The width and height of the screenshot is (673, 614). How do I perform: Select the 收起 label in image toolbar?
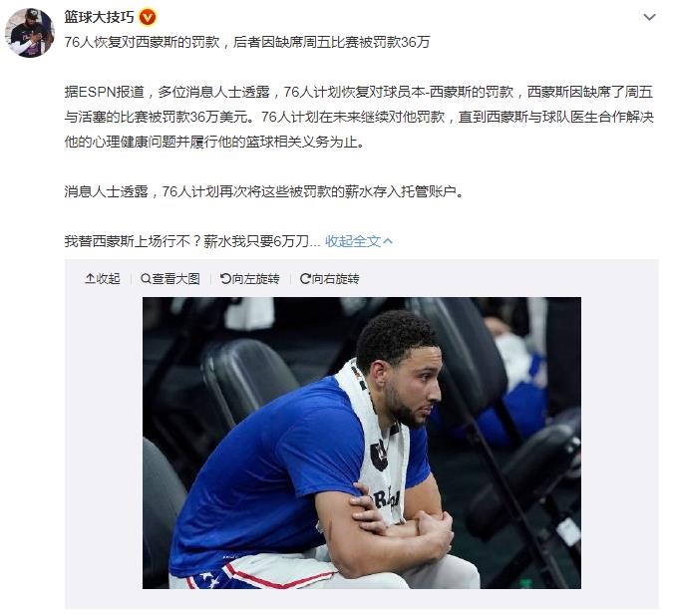[108, 278]
